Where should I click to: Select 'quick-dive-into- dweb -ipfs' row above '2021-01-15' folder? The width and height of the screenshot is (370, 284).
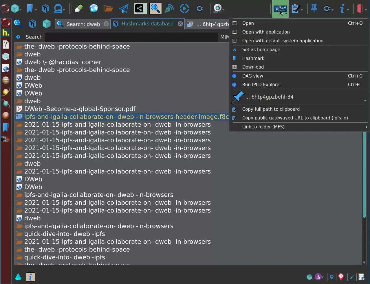coord(188,234)
